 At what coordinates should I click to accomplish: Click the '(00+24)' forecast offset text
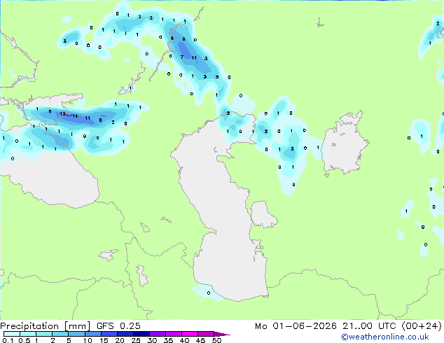pos(422,326)
